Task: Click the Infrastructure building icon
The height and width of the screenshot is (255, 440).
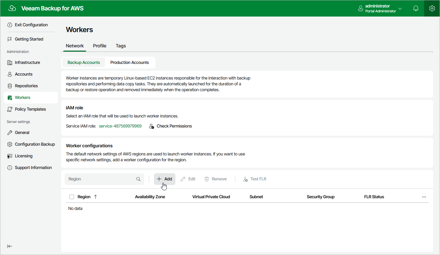Action: [10, 63]
